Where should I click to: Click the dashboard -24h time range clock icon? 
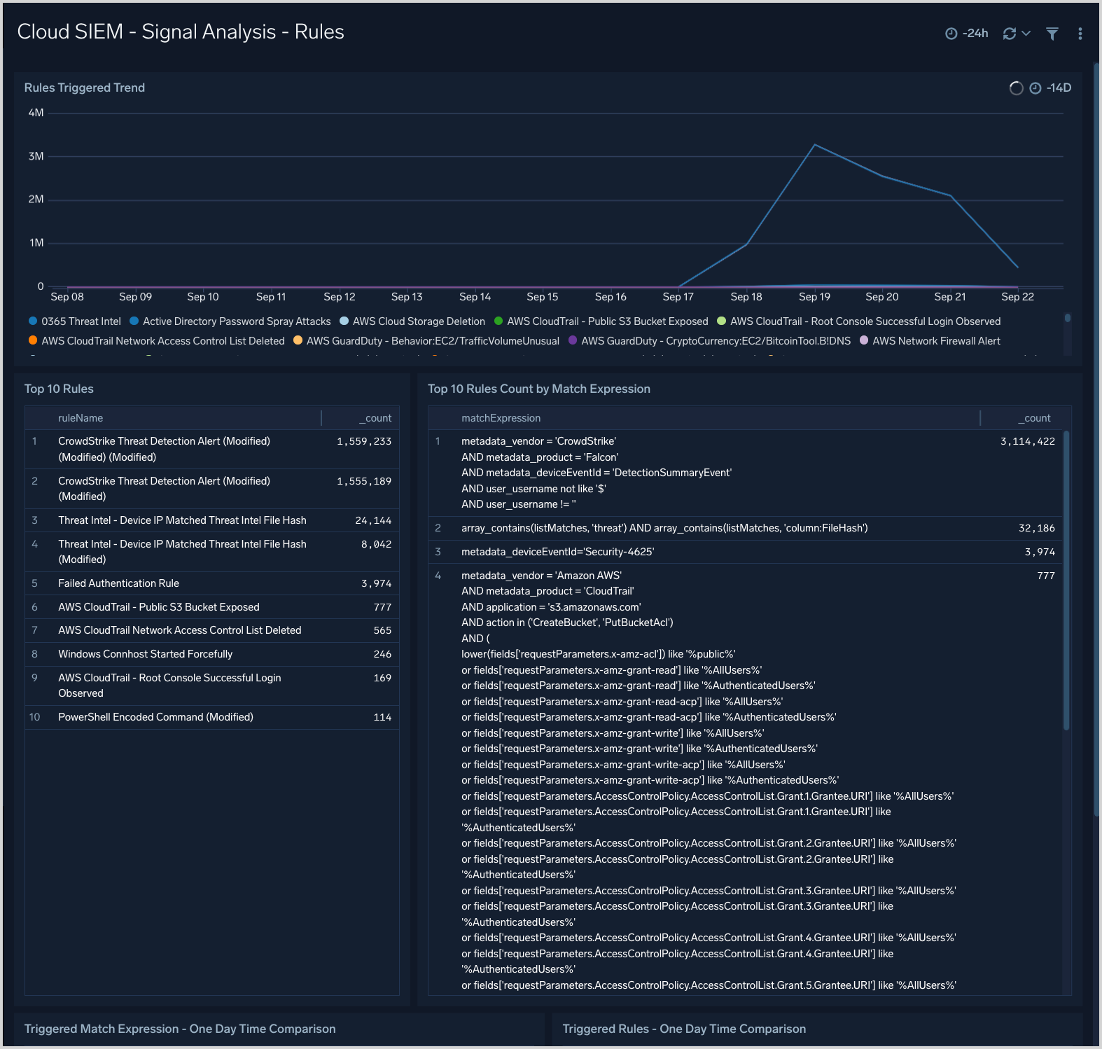point(951,34)
